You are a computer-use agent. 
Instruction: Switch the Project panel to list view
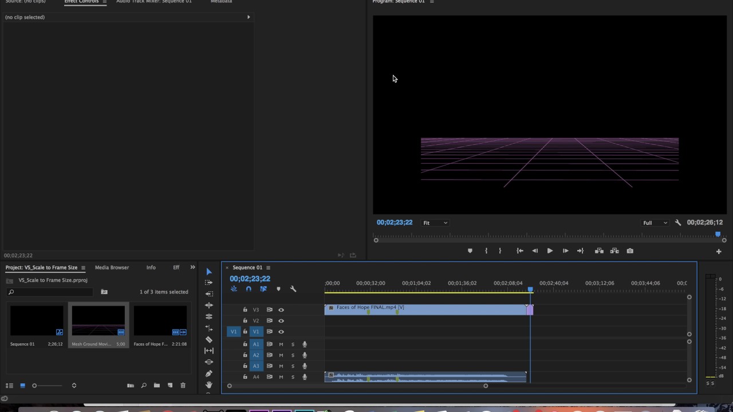[x=9, y=386]
